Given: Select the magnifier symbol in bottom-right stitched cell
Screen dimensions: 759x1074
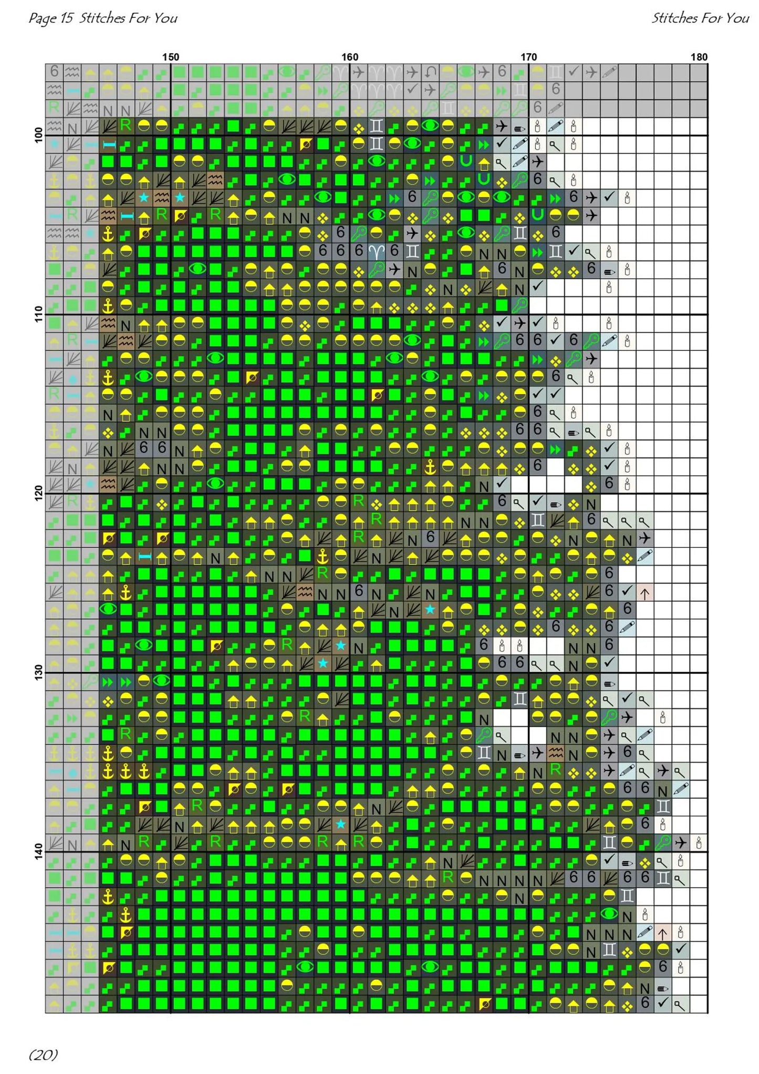Looking at the screenshot, I should pos(680,1004).
